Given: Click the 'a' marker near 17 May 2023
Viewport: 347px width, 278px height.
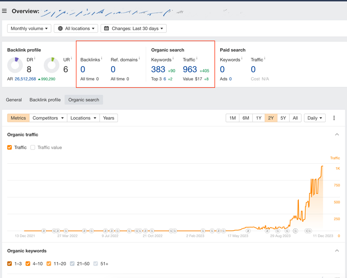Looking at the screenshot, I should tap(248, 231).
